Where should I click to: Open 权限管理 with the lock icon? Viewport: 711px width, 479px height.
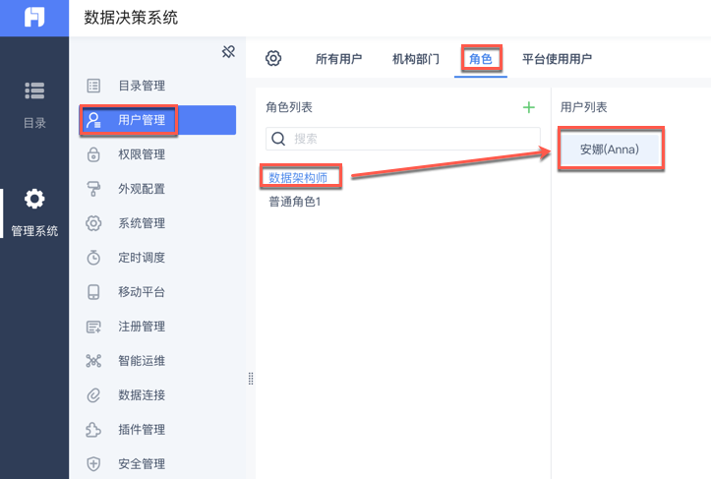tap(141, 154)
